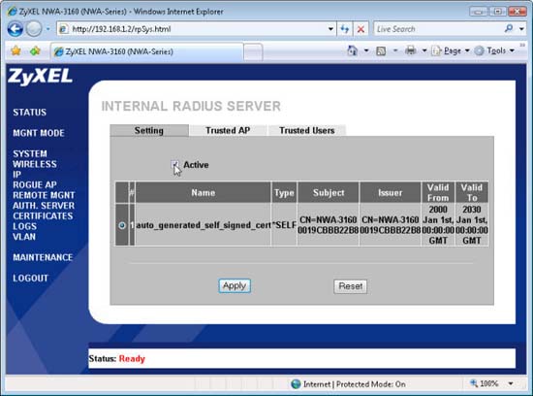Expand the zoom level dropdown arrow
The image size is (533, 396).
(511, 383)
